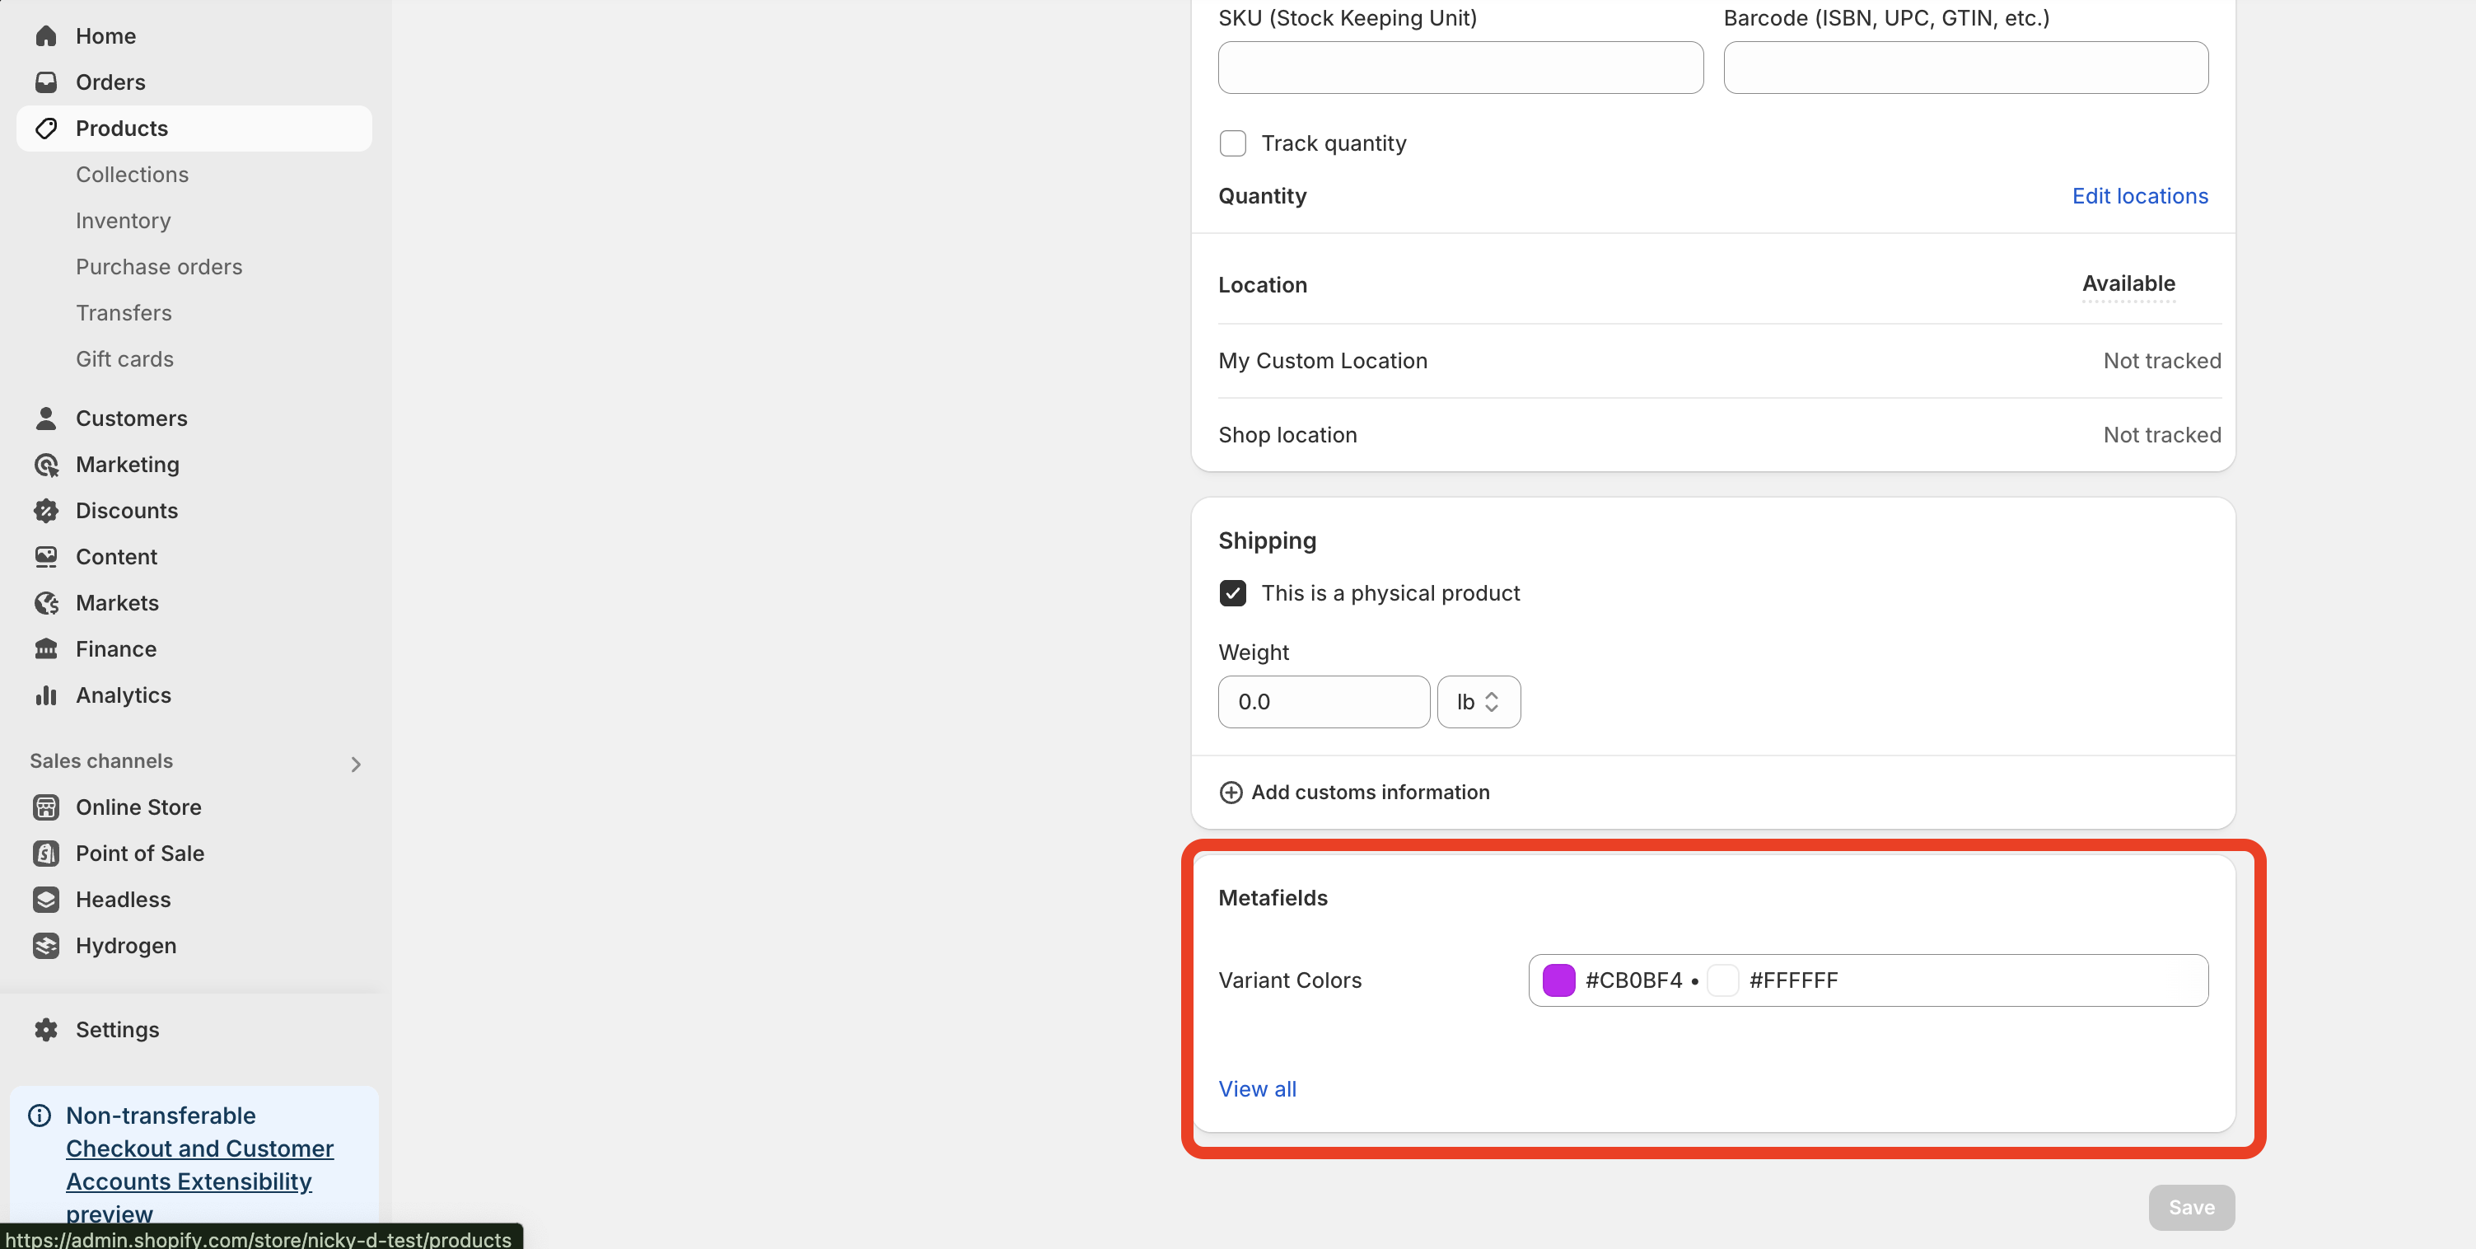2476x1249 pixels.
Task: Open the lb weight unit dropdown
Action: point(1478,702)
